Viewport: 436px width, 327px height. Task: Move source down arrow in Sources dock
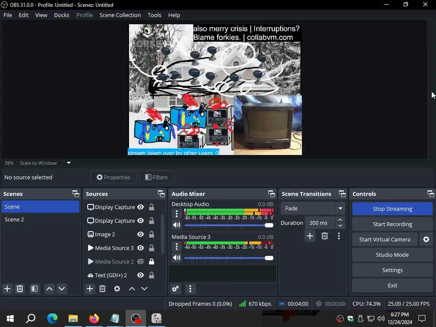point(144,289)
